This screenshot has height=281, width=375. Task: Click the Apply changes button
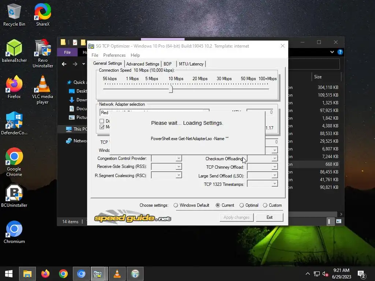point(237,217)
